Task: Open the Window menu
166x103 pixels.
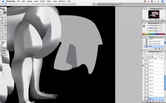Action: (62, 1)
